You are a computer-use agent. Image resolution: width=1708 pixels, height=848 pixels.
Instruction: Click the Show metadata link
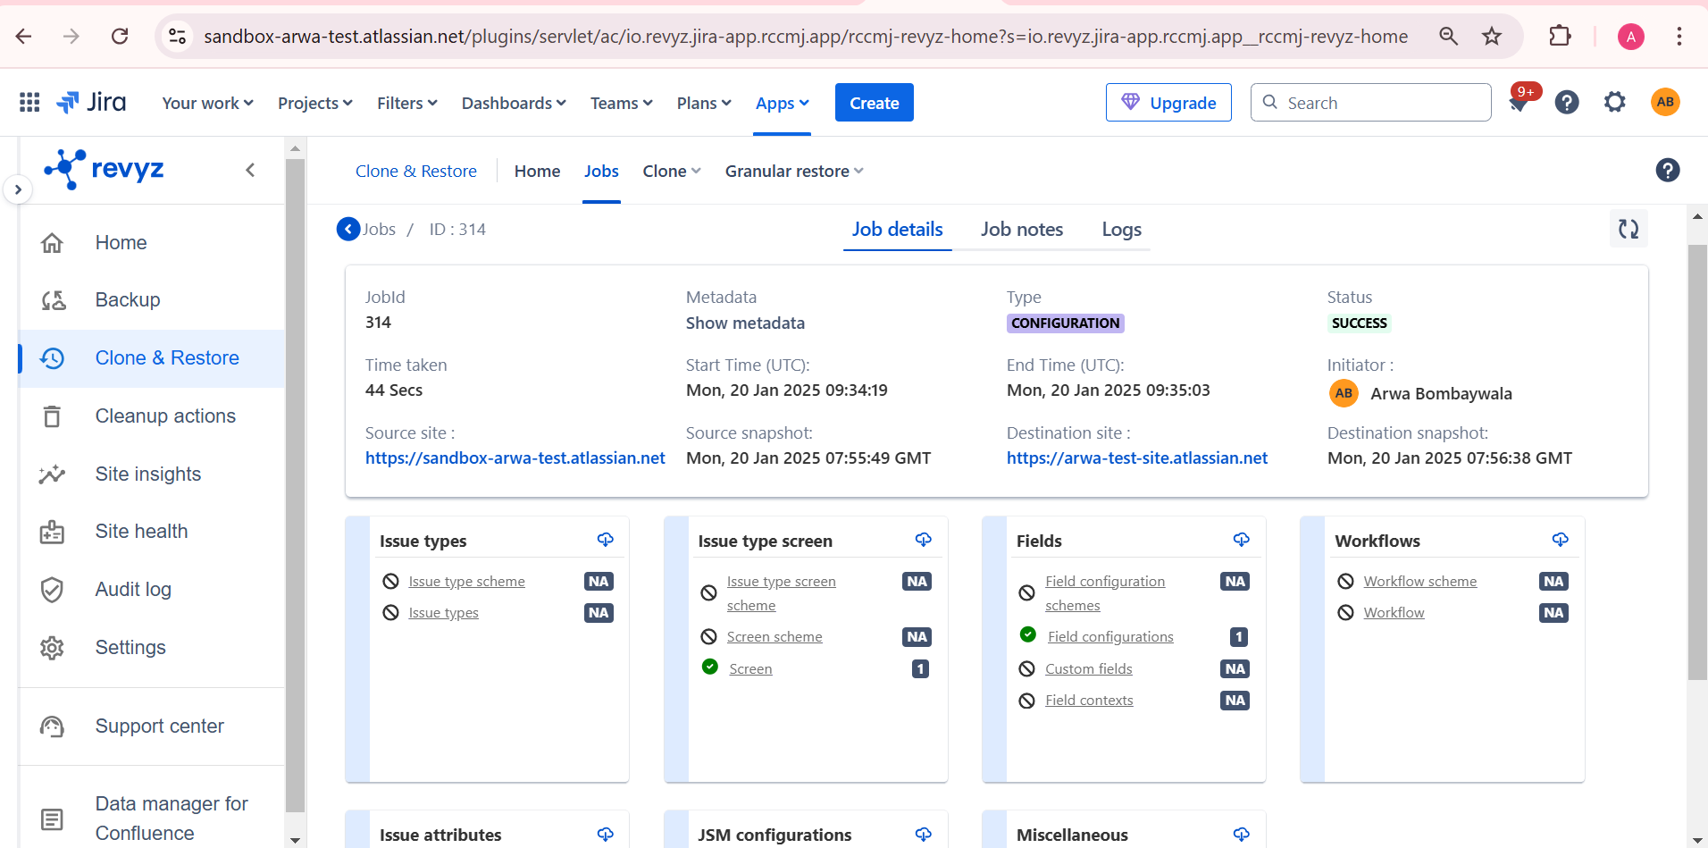[745, 323]
